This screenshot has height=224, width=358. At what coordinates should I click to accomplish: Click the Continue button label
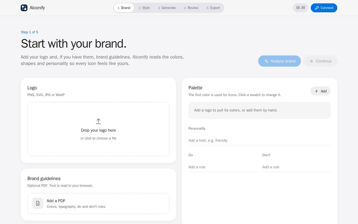click(324, 61)
